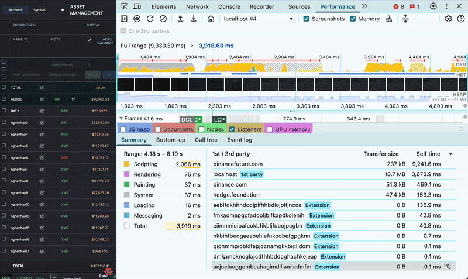Open the Elements tab

pos(164,6)
